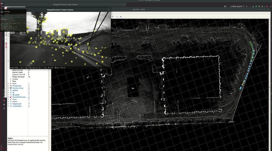This screenshot has height=151, width=272.
Task: Click the green debug bug icon
Action: (x=256, y=6)
